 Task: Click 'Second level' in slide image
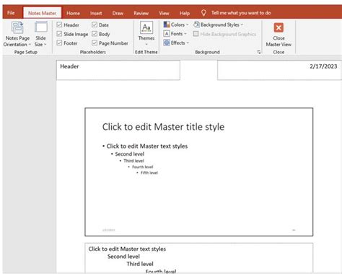pyautogui.click(x=130, y=154)
